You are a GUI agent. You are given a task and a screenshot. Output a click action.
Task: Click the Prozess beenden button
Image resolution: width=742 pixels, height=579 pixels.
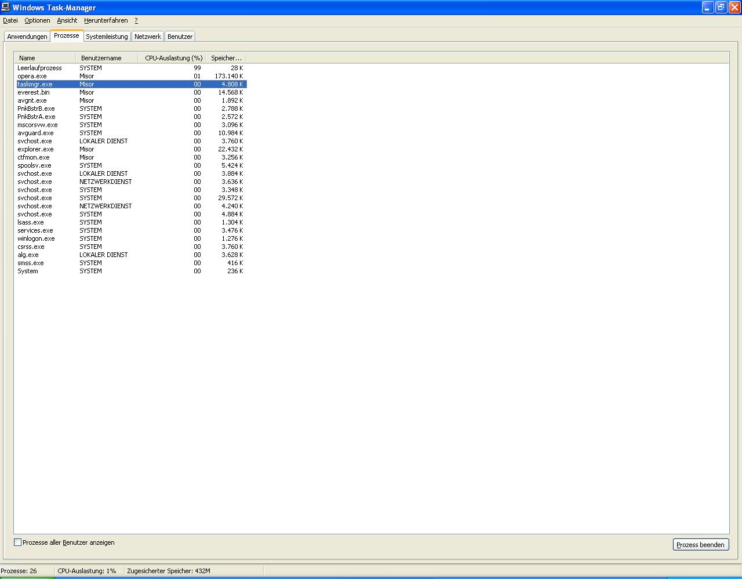click(700, 545)
